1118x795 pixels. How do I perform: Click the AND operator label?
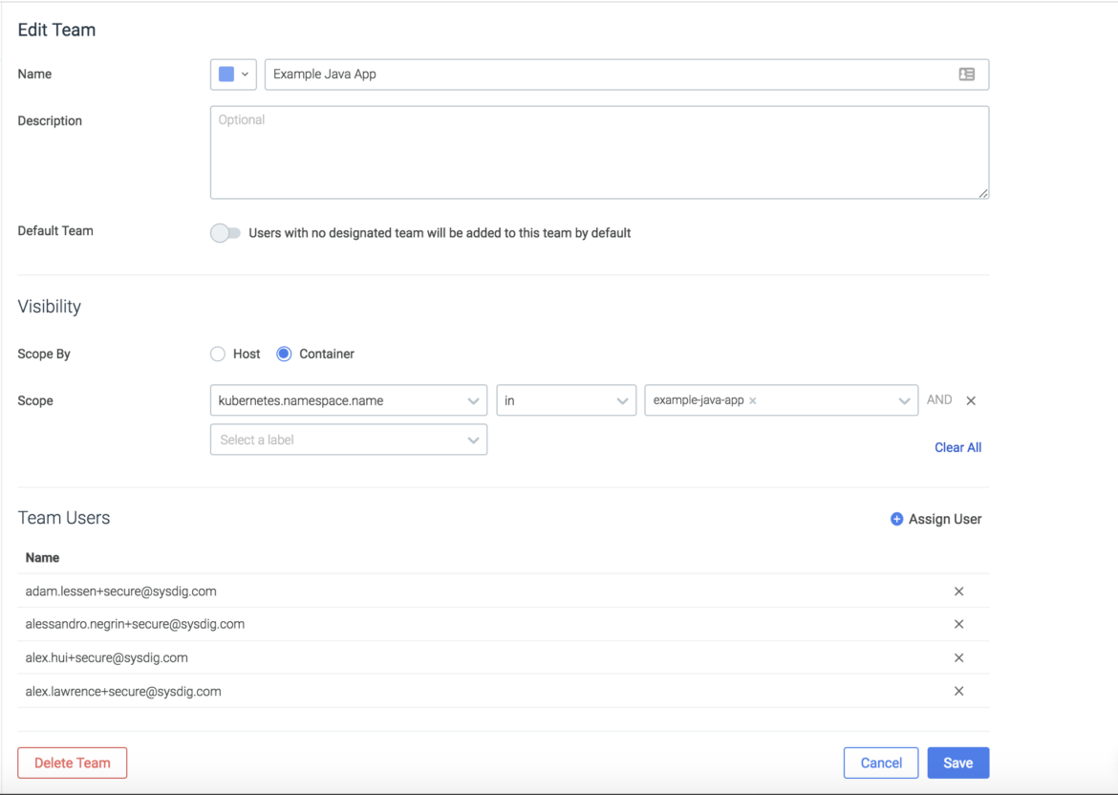coord(939,400)
